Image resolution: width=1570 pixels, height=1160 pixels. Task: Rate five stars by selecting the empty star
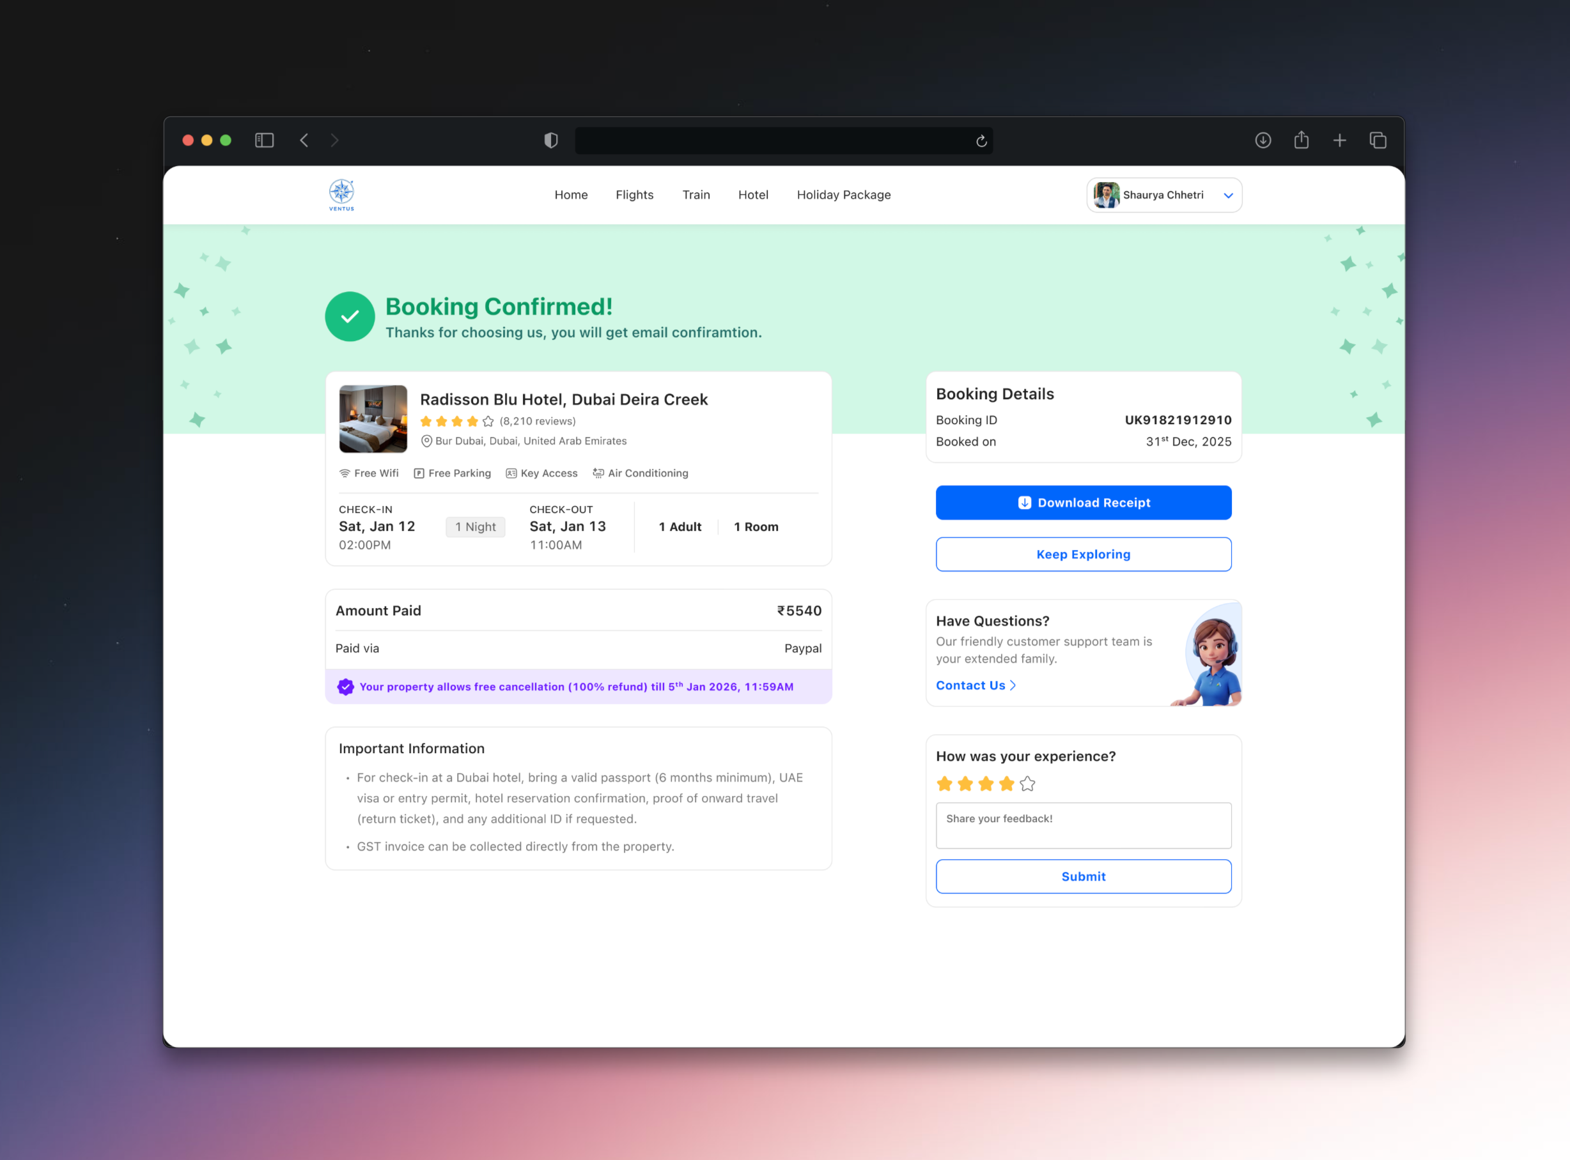point(1028,783)
